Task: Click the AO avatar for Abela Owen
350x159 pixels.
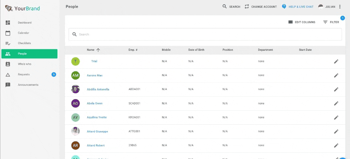Action: click(76, 103)
